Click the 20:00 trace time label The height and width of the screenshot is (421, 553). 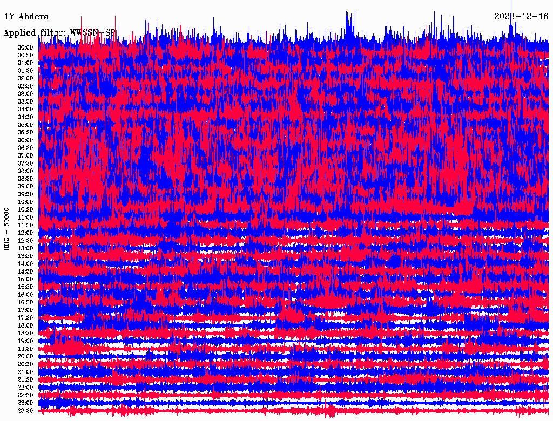point(25,357)
